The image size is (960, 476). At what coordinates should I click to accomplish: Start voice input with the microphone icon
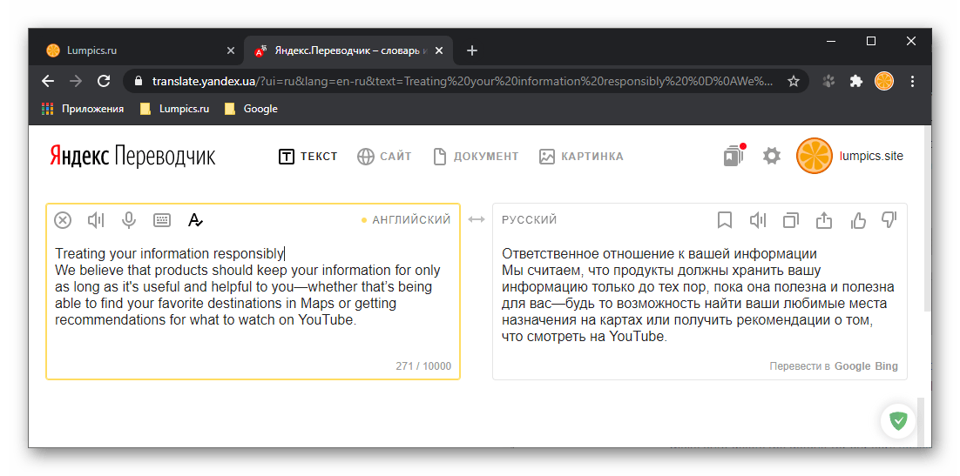click(129, 220)
